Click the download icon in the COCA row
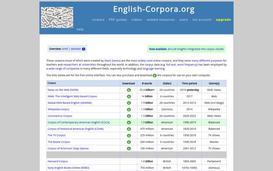This screenshot has height=171, width=273. point(129,122)
